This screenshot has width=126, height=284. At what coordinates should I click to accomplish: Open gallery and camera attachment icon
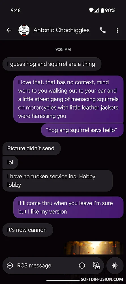point(96,266)
